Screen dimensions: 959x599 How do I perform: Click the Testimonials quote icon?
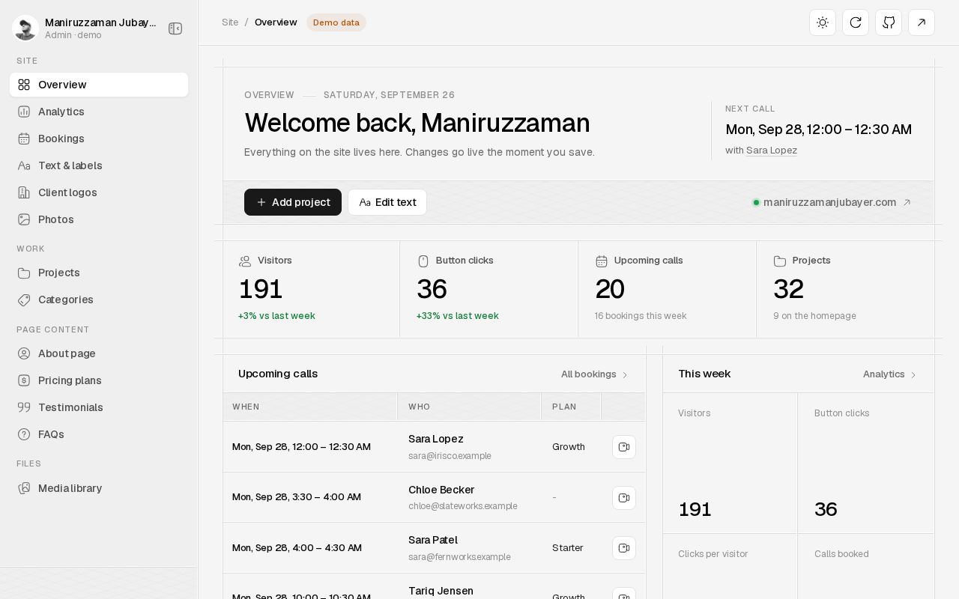pos(24,407)
